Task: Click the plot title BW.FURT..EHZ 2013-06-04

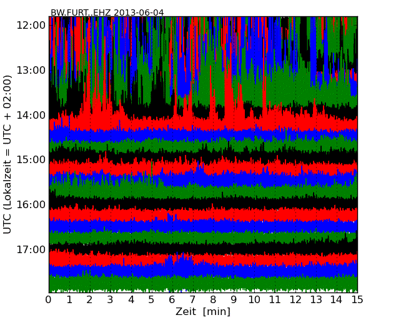Action: coord(107,12)
